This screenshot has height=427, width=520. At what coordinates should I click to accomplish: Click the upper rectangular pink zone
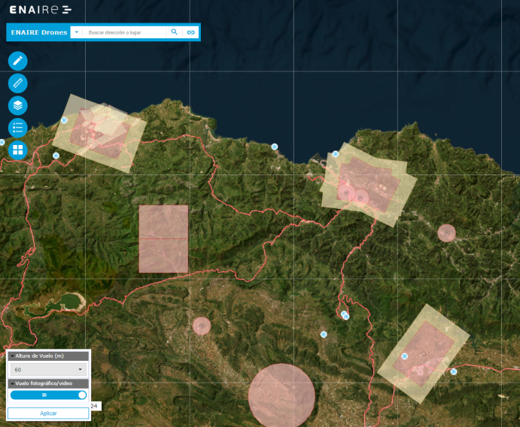tap(163, 222)
